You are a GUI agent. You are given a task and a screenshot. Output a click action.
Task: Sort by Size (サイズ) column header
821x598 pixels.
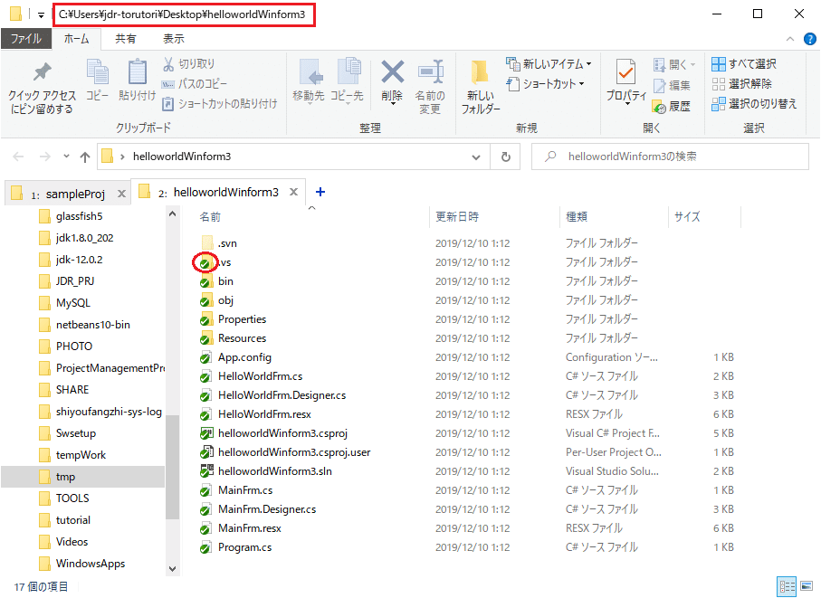pyautogui.click(x=687, y=216)
